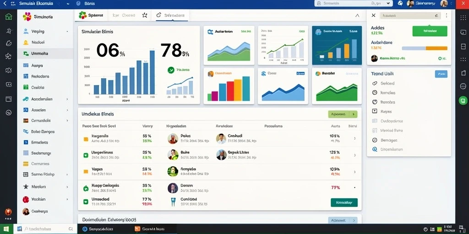Toggle the green checkbox on the Umeaded row

pyautogui.click(x=86, y=202)
